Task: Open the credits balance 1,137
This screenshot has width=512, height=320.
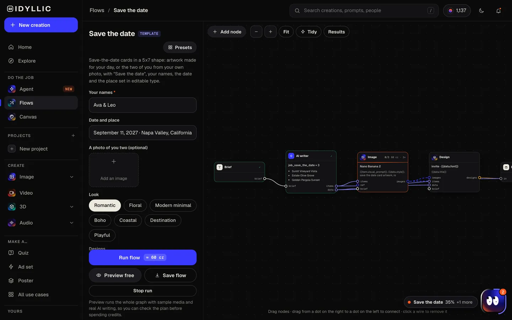Action: pos(457,11)
